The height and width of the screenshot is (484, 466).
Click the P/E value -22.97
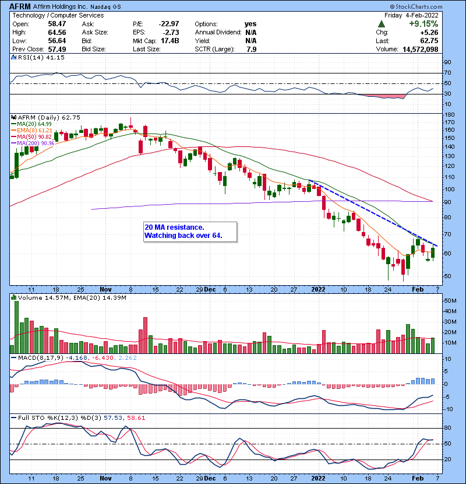169,24
